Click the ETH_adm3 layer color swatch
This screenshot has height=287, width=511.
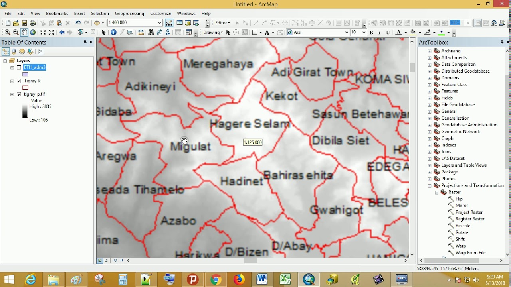coord(25,74)
